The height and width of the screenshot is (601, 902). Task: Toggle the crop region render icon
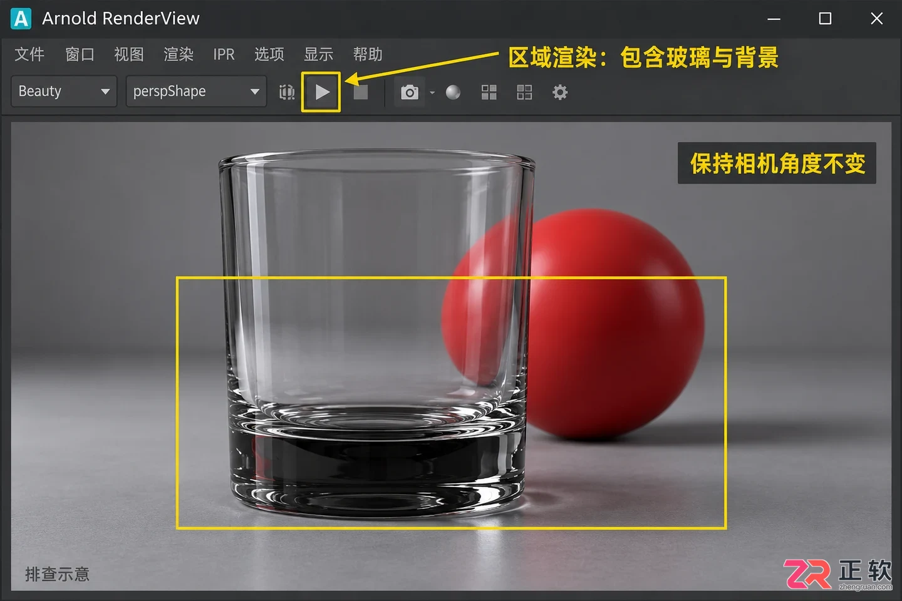(x=287, y=93)
